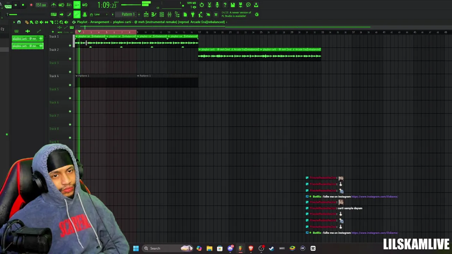Disable the highlighted overdub recording icon
The width and height of the screenshot is (452, 254).
[x=77, y=5]
